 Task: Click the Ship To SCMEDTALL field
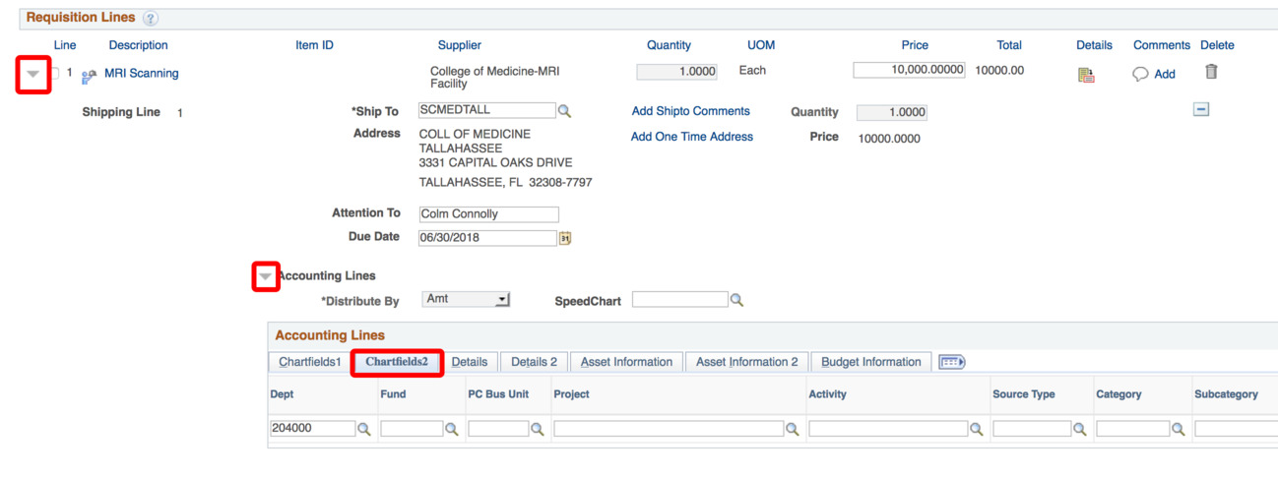(x=486, y=110)
